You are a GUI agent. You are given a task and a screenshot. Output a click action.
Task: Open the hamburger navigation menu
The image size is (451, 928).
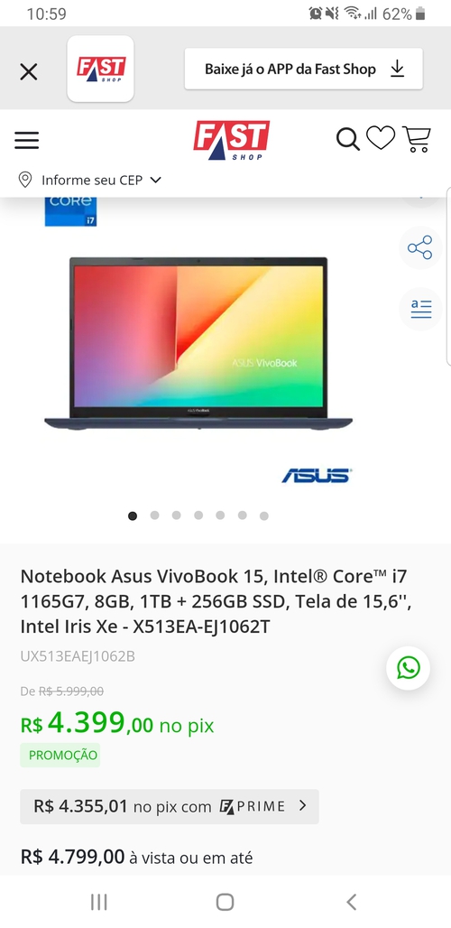pos(26,140)
